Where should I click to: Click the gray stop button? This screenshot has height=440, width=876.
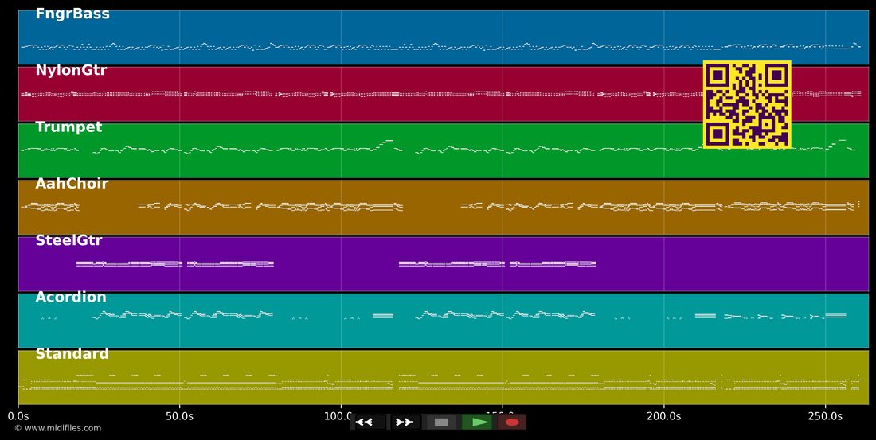click(x=441, y=422)
